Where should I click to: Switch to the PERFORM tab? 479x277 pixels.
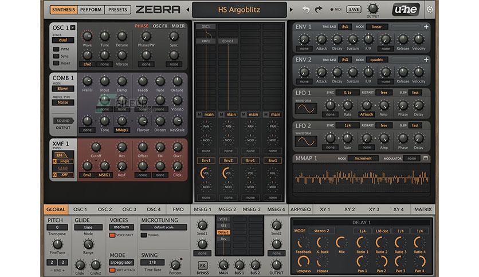pyautogui.click(x=91, y=10)
